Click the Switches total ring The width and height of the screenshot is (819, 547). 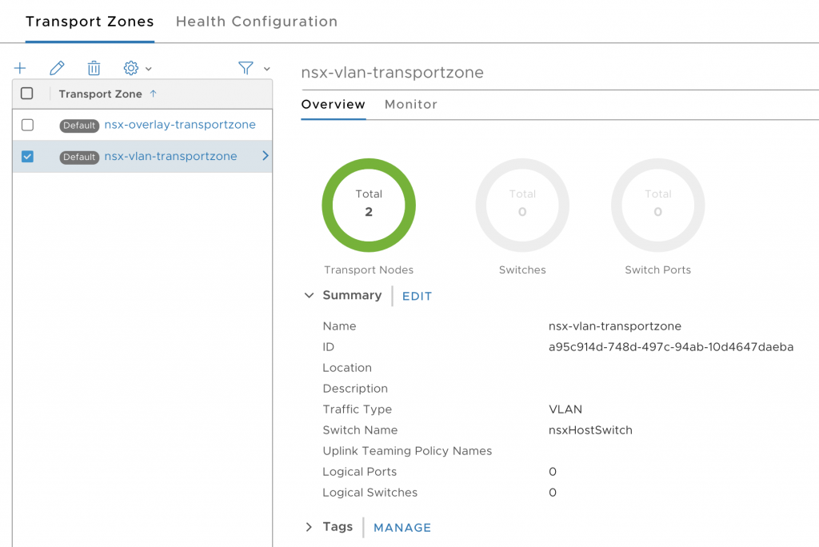click(x=522, y=206)
